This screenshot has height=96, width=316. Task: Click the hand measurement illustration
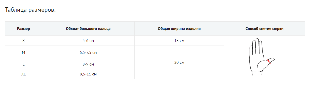coord(262,57)
